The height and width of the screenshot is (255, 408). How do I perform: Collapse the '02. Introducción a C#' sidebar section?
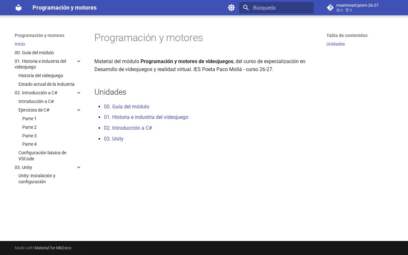coord(79,93)
